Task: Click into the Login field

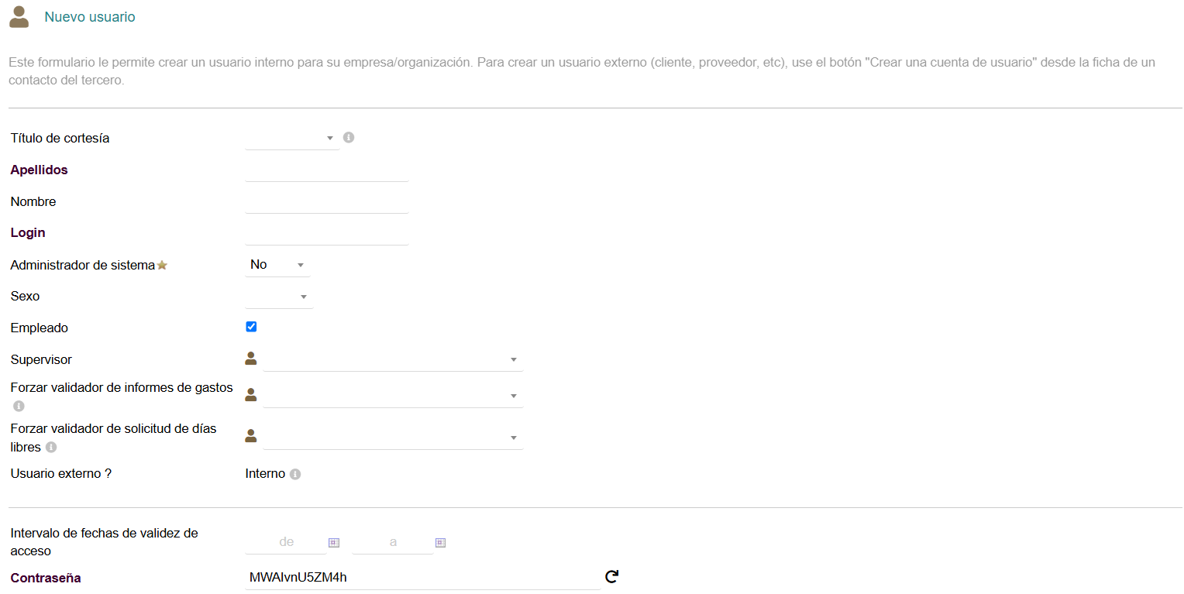Action: point(326,233)
